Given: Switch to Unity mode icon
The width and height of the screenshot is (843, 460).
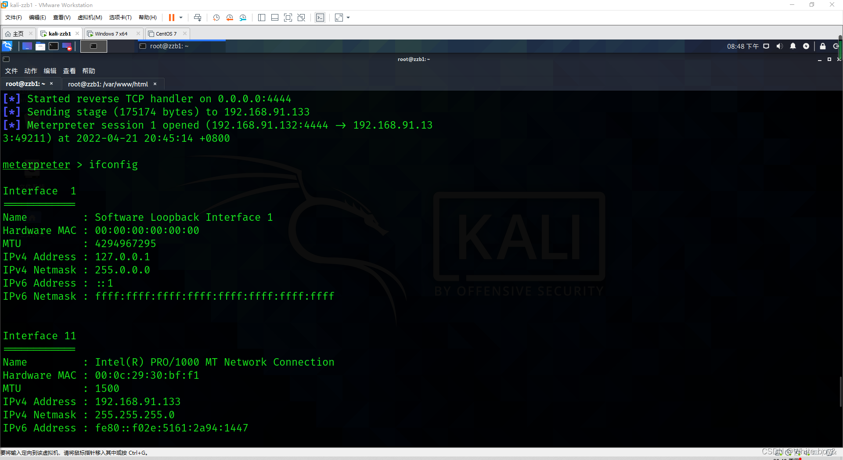Looking at the screenshot, I should 301,18.
